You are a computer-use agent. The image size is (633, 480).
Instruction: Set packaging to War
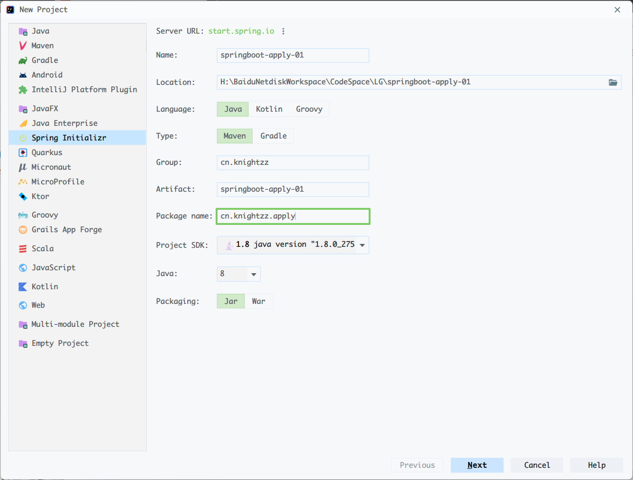point(258,301)
